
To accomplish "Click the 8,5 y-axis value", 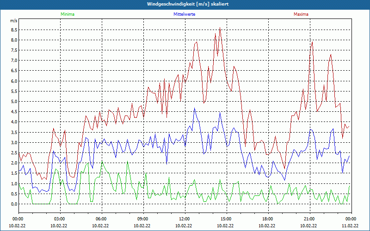I will coord(14,30).
